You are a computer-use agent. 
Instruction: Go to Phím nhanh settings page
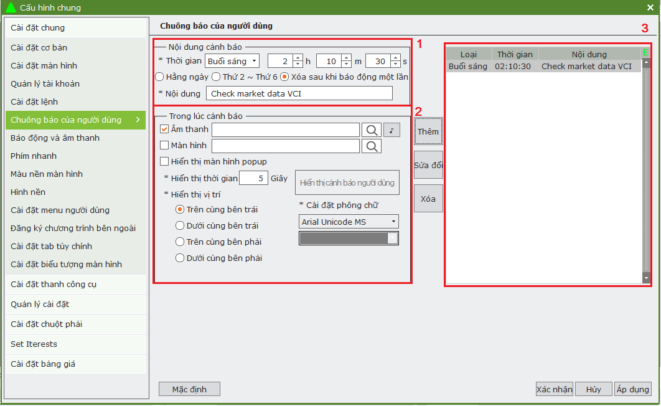34,156
